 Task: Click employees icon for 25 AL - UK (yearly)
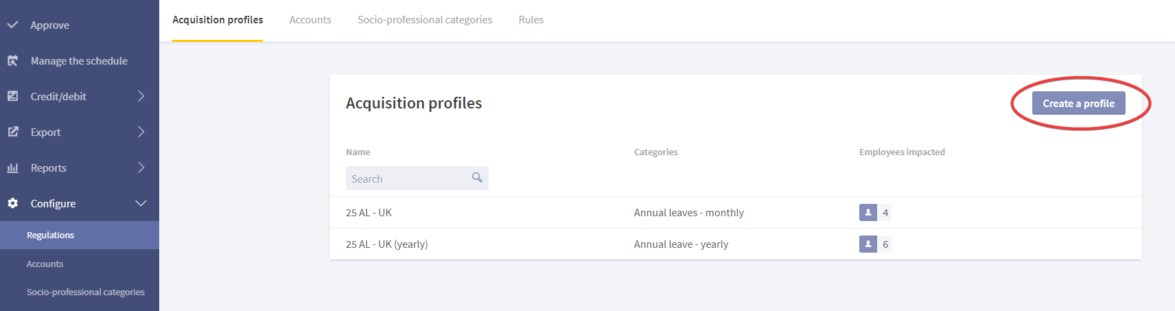pyautogui.click(x=868, y=244)
